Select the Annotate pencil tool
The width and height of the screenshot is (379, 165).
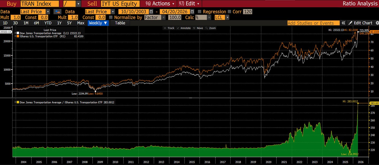click(184, 28)
